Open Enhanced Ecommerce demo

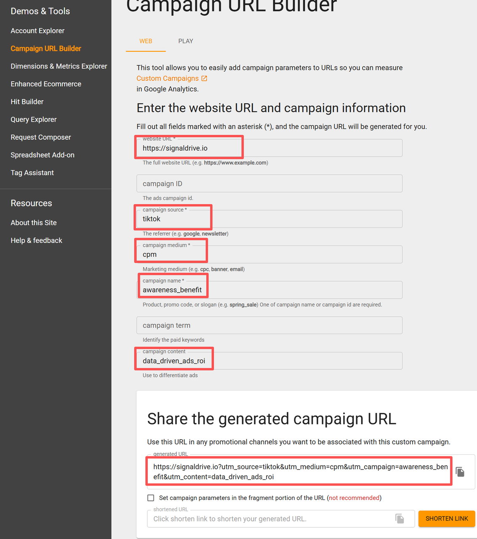click(46, 84)
